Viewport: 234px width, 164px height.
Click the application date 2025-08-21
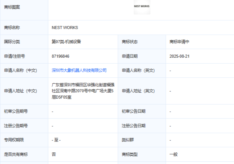[179, 56]
